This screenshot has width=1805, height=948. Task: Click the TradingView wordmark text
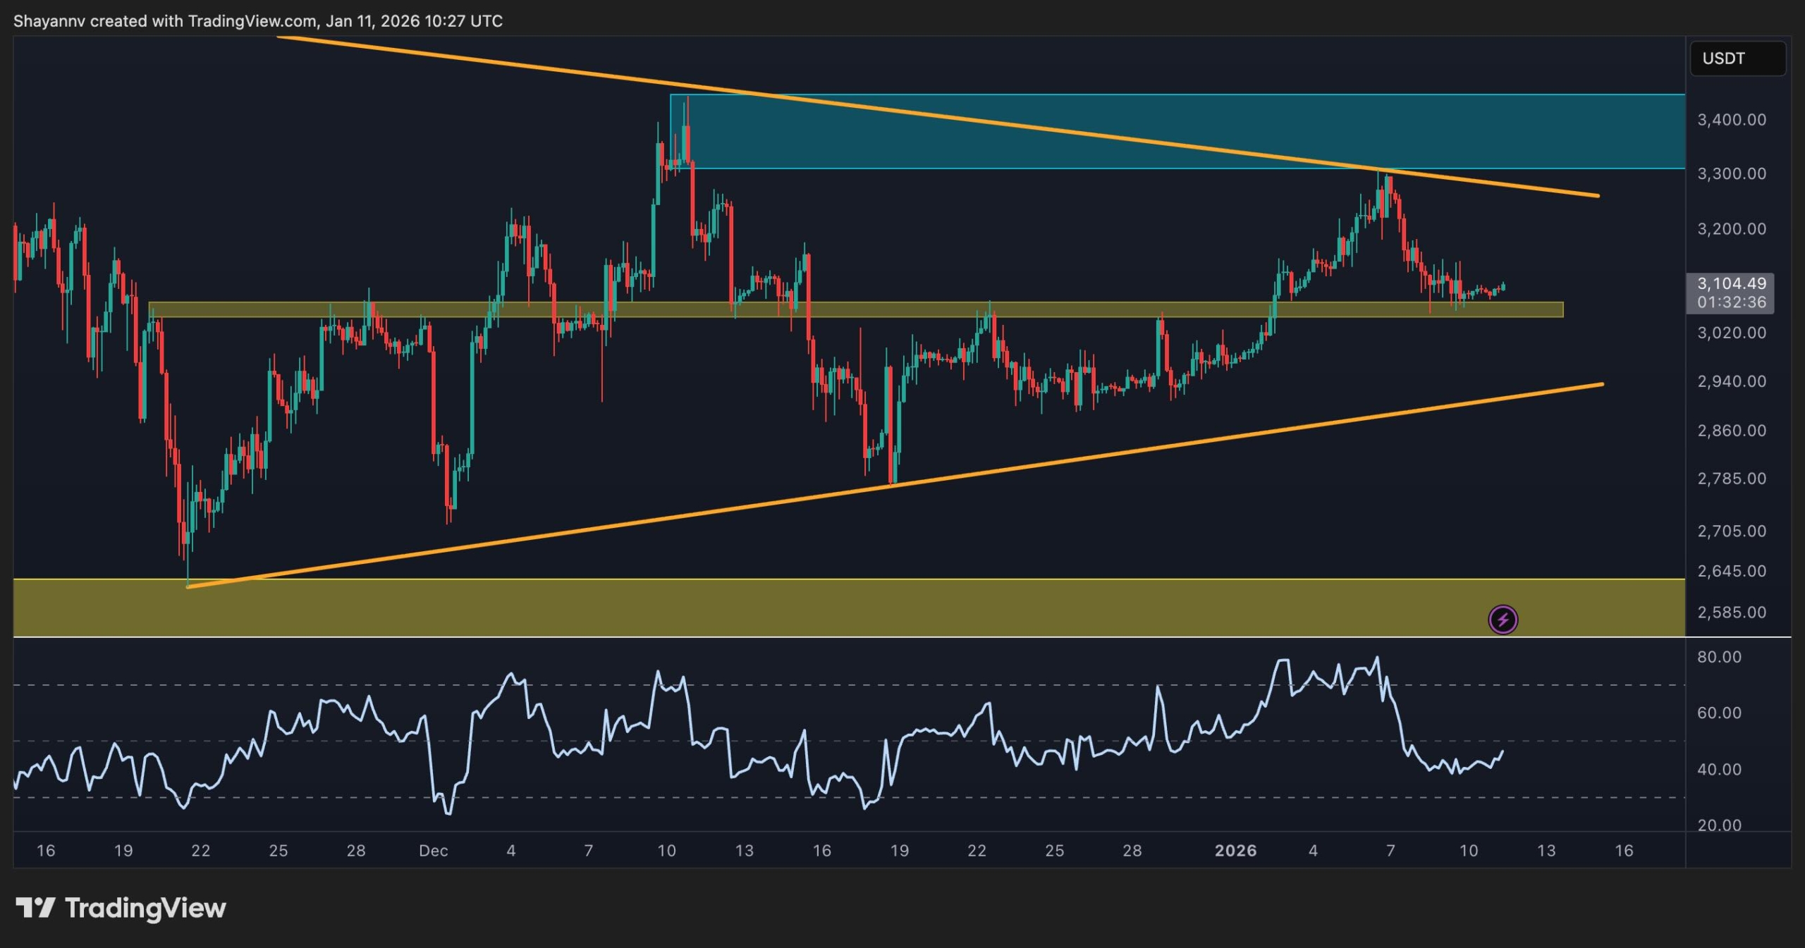(x=145, y=908)
